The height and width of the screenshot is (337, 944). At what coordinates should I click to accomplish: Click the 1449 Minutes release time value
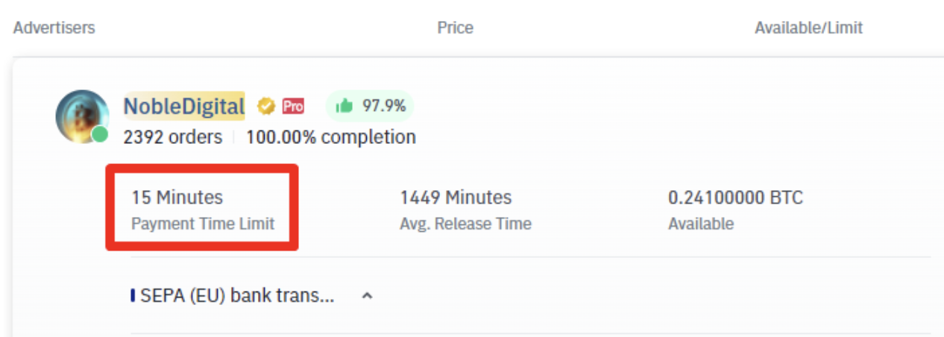456,198
